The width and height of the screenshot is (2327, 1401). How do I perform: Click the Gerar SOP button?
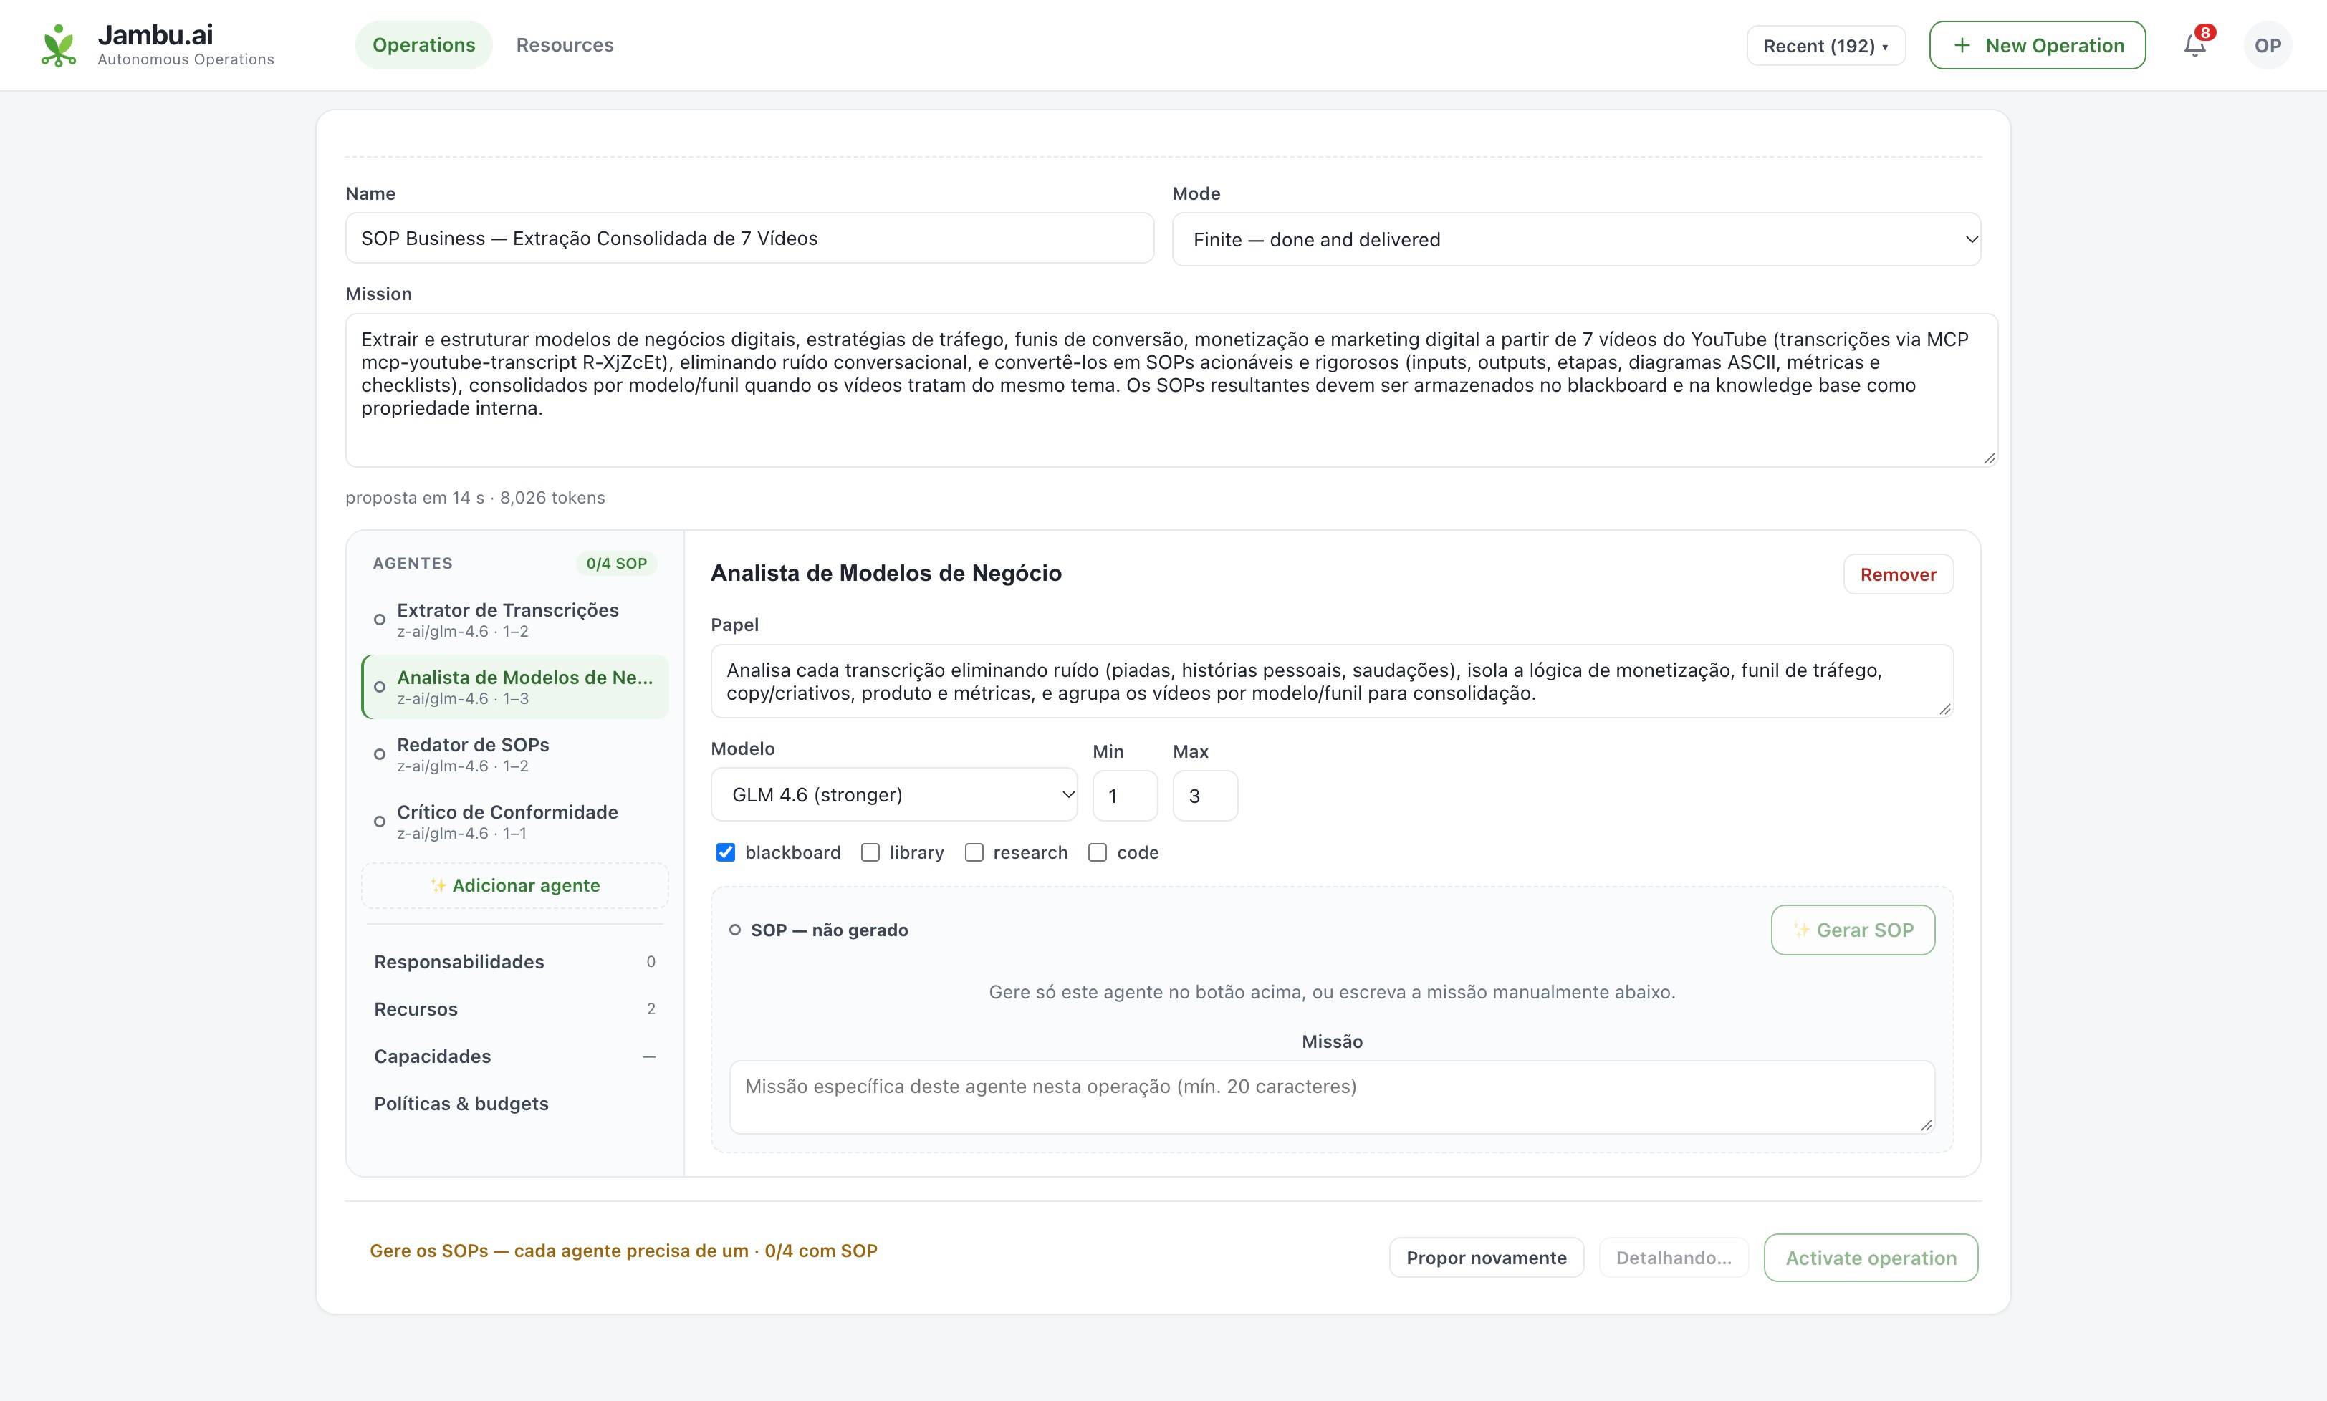[1852, 930]
